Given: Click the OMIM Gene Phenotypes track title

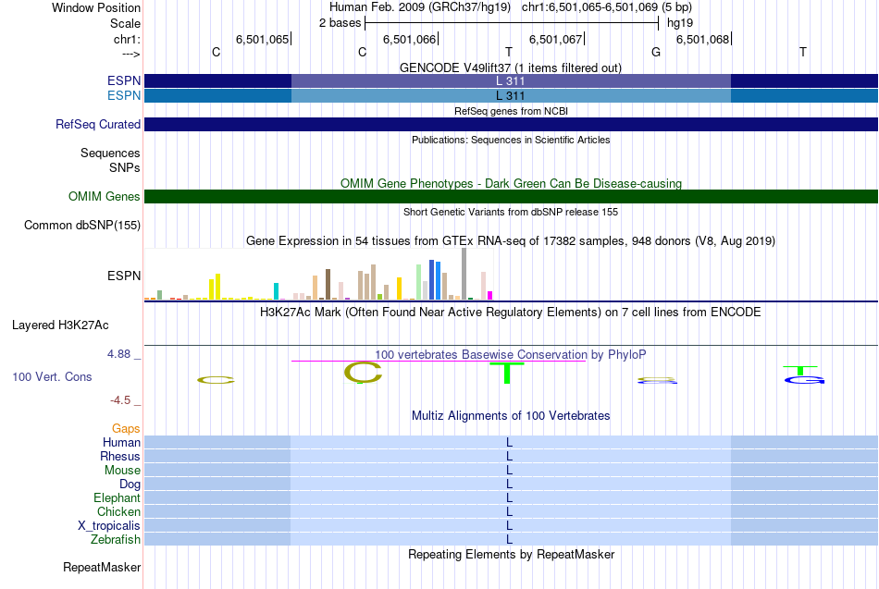Looking at the screenshot, I should (x=511, y=183).
